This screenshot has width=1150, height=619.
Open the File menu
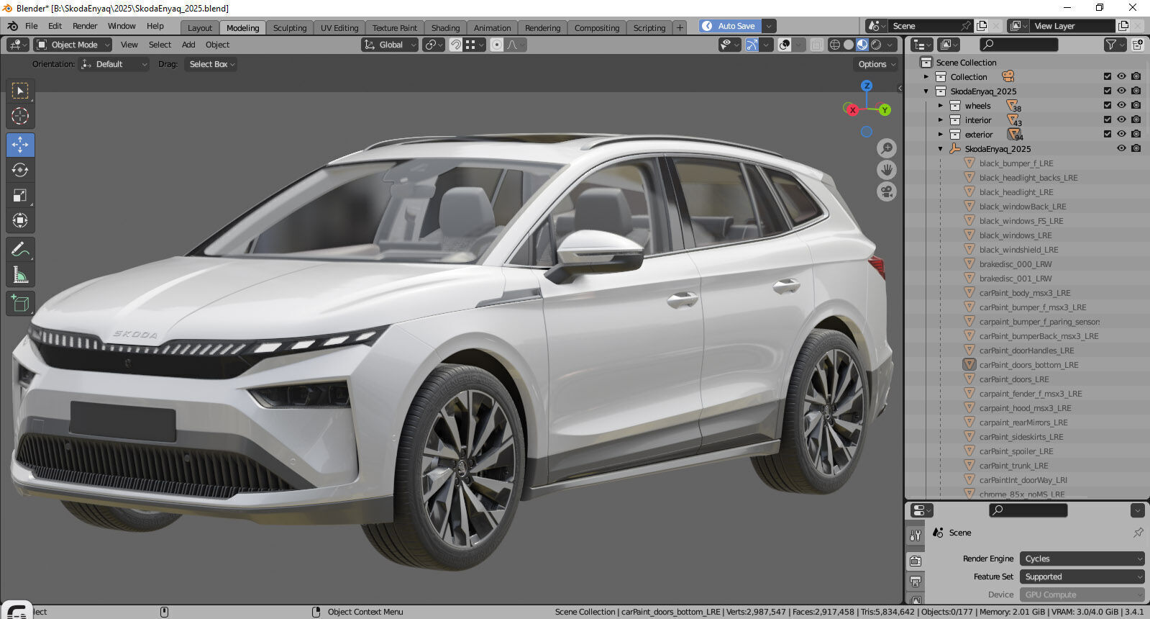click(x=32, y=26)
